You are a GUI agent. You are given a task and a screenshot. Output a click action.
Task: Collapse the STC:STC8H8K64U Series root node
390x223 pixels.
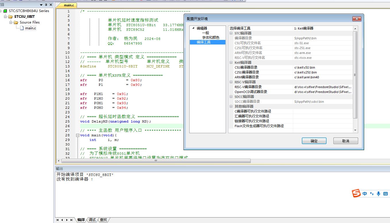click(1, 11)
